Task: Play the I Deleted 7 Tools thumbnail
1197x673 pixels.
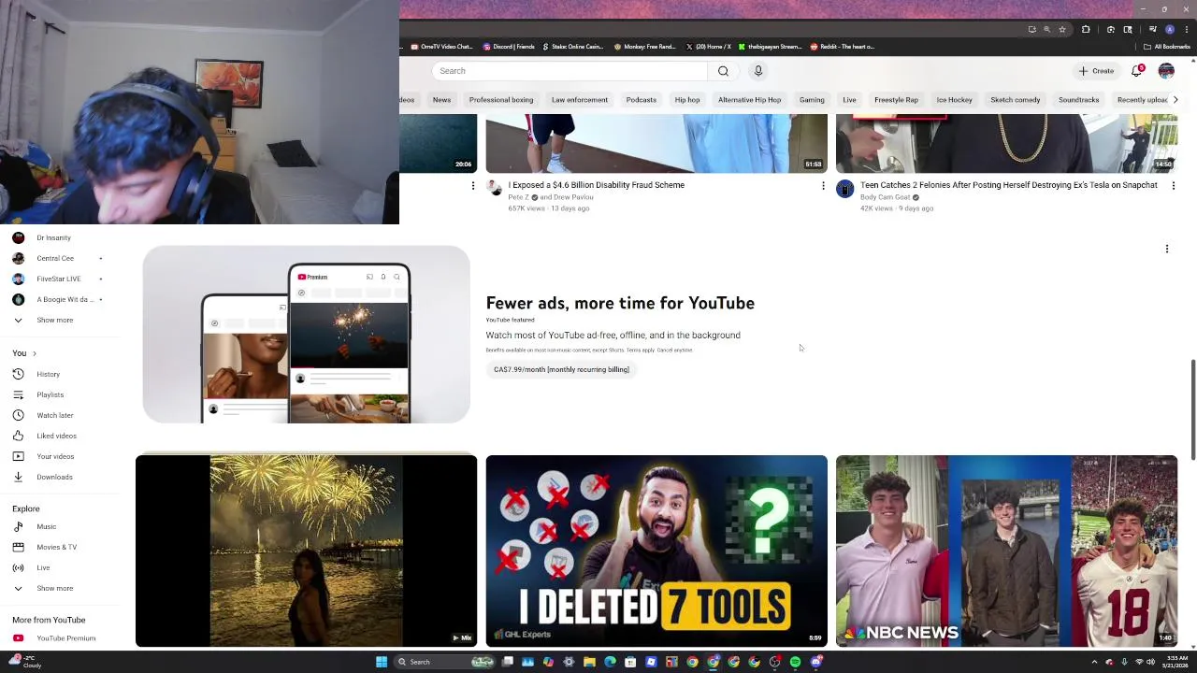Action: coord(656,551)
